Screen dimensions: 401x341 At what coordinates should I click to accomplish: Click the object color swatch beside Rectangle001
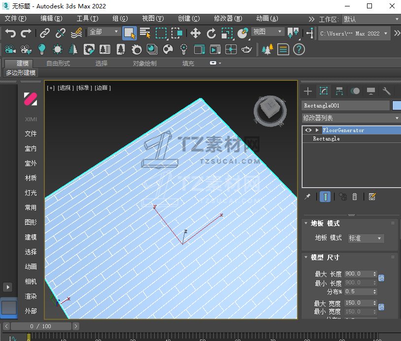click(397, 105)
